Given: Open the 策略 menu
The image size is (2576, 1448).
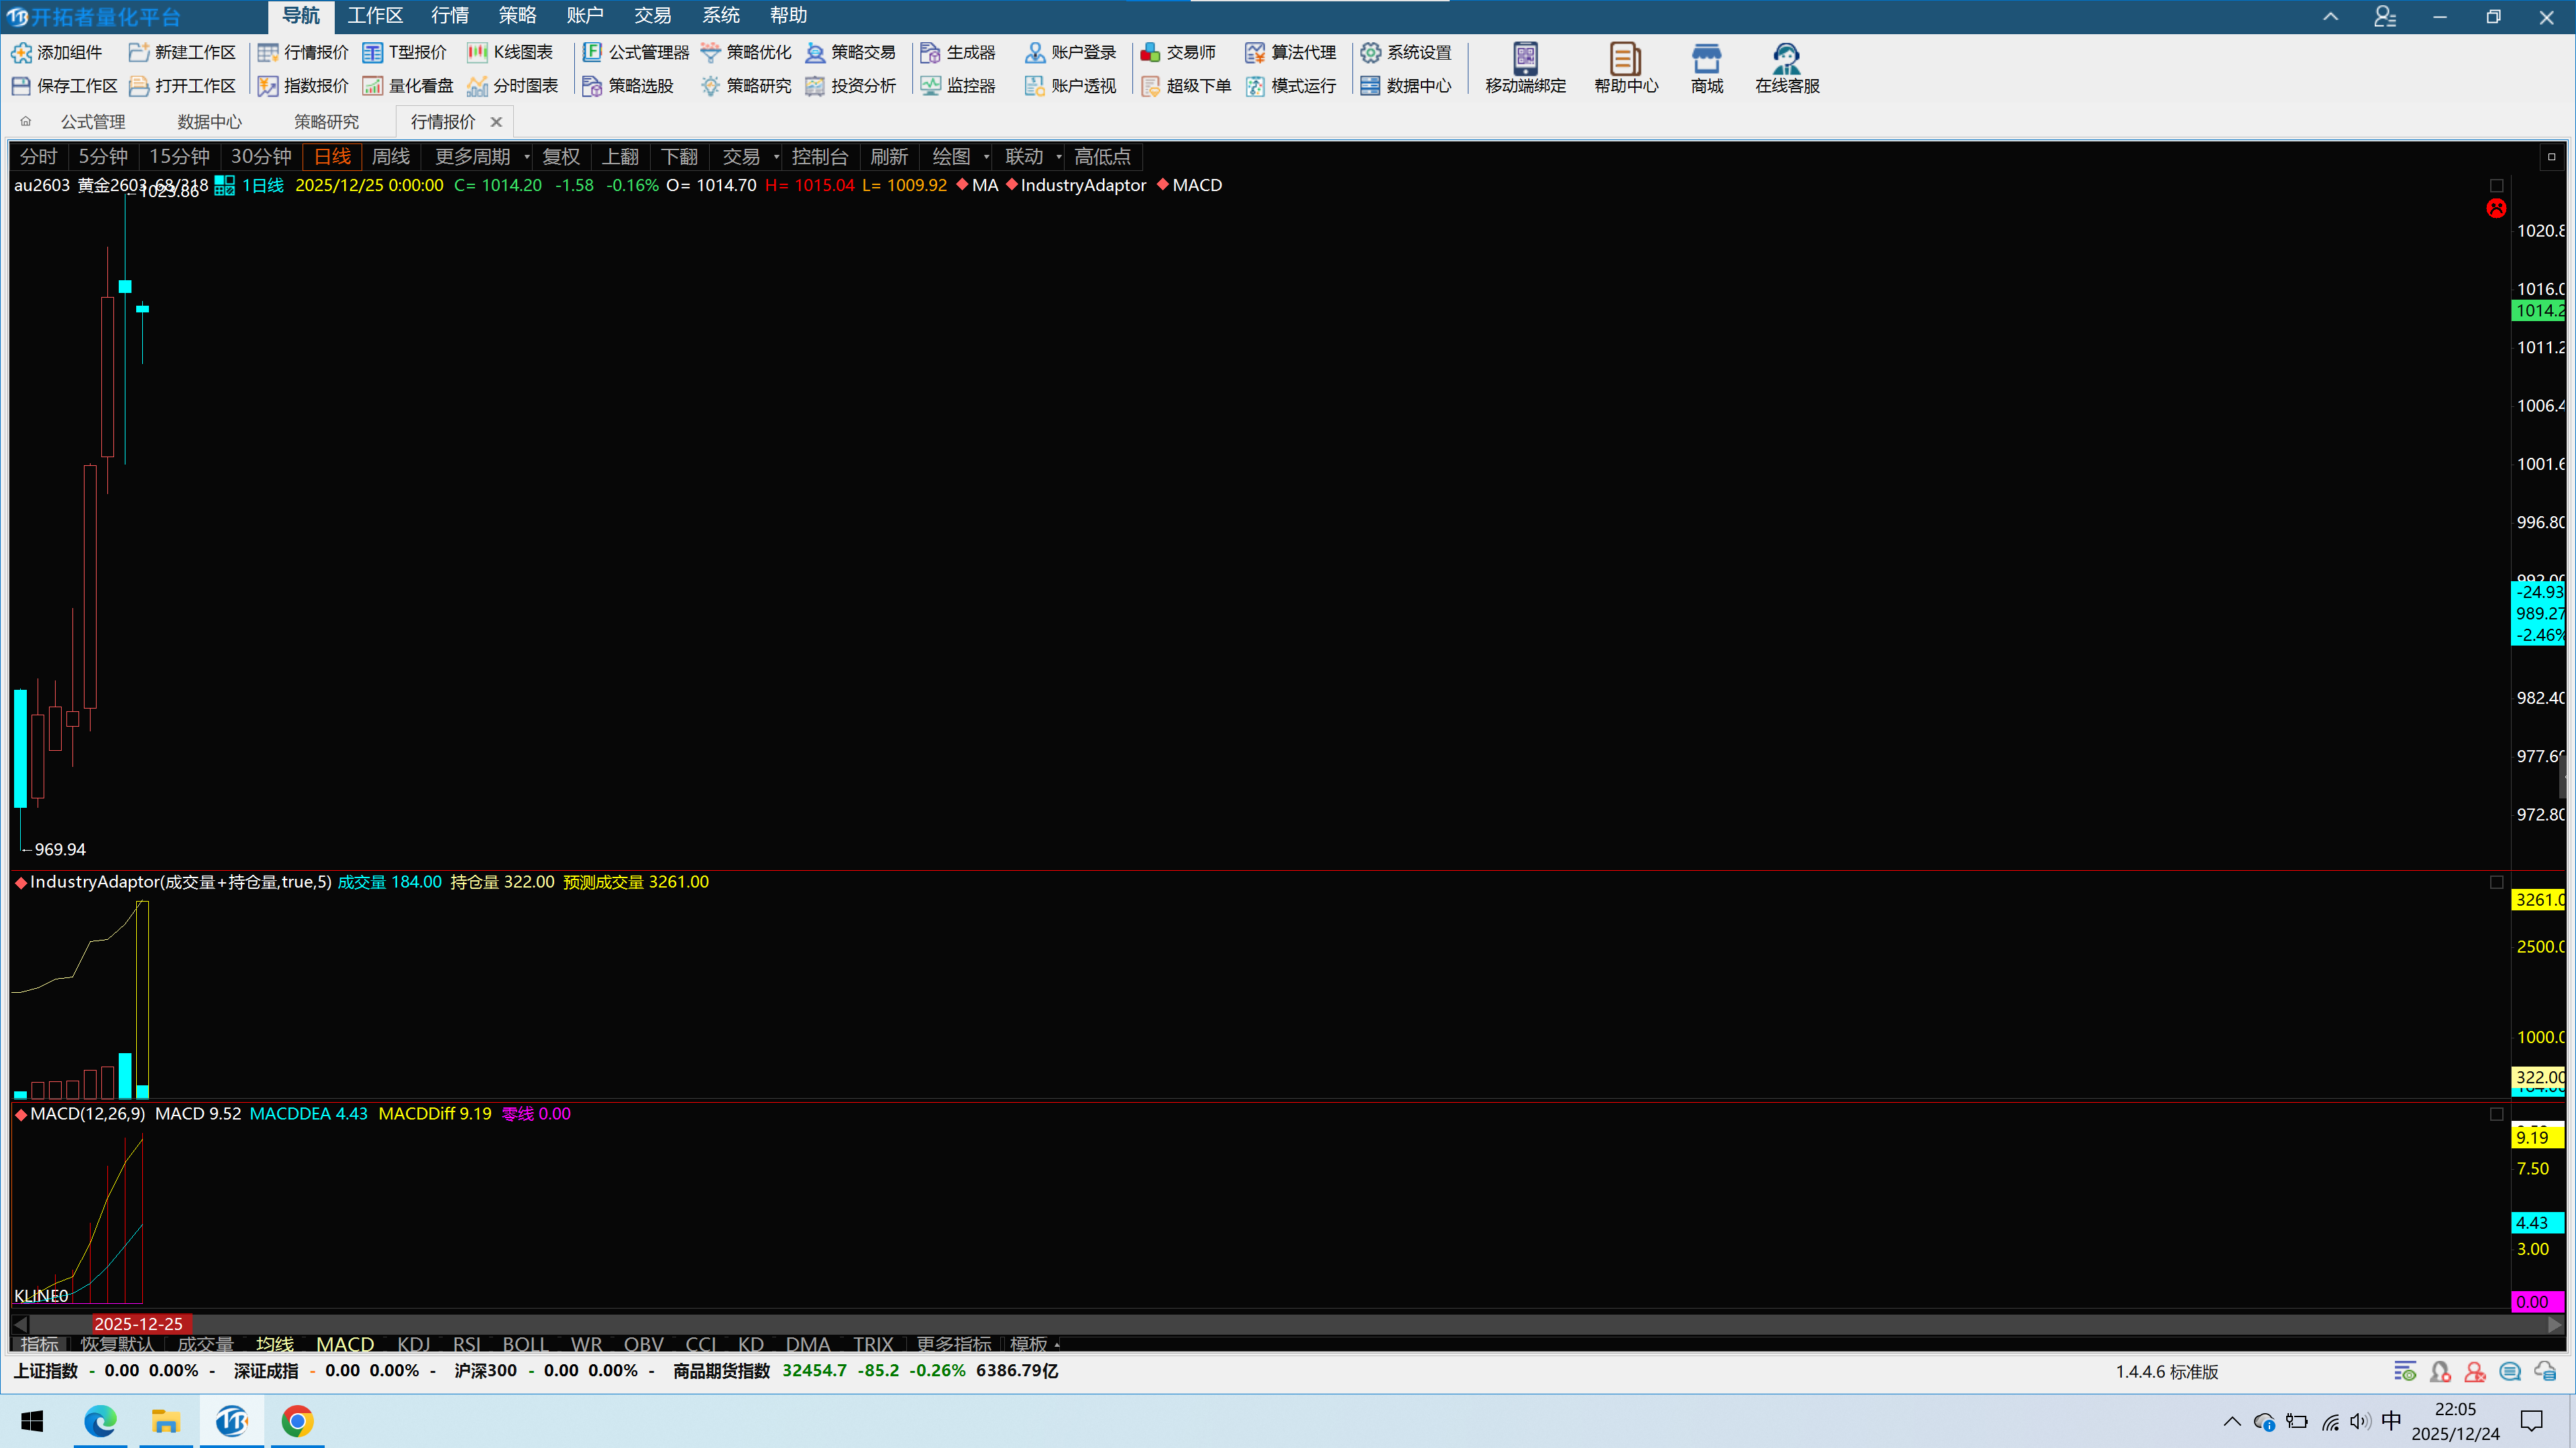Looking at the screenshot, I should [517, 16].
